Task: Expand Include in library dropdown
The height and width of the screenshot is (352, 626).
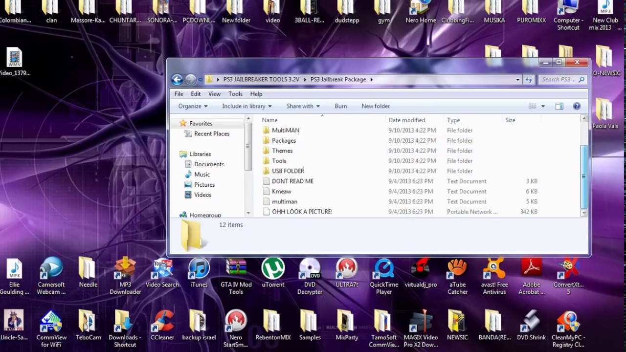Action: [247, 106]
